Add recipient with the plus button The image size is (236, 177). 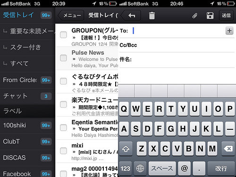coord(229,31)
